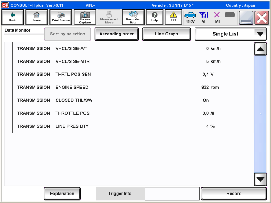Select checkbox for VHCL/S SE-A/T row
Image resolution: width=271 pixels, height=203 pixels.
coord(8,49)
